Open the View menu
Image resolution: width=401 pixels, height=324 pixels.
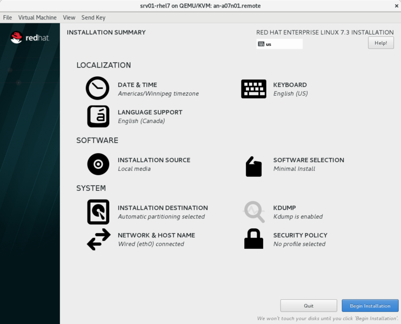click(69, 17)
